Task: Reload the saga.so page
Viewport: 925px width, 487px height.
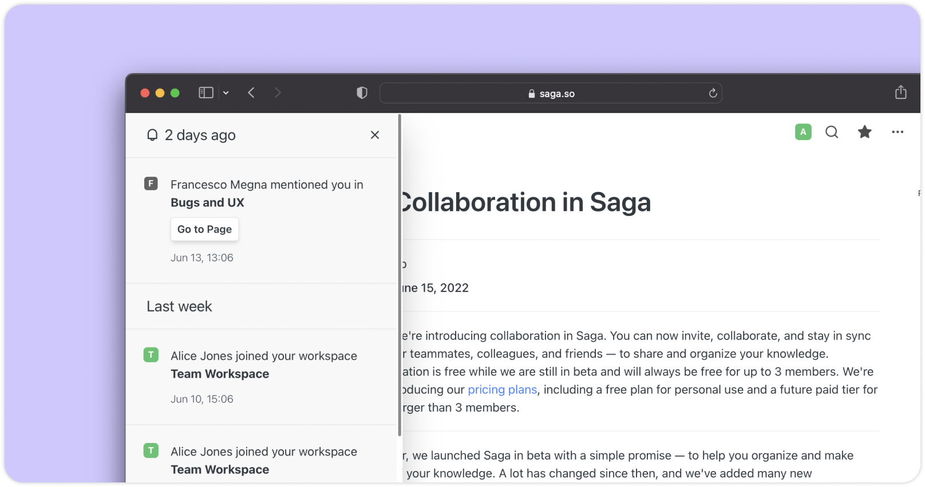Action: (713, 93)
